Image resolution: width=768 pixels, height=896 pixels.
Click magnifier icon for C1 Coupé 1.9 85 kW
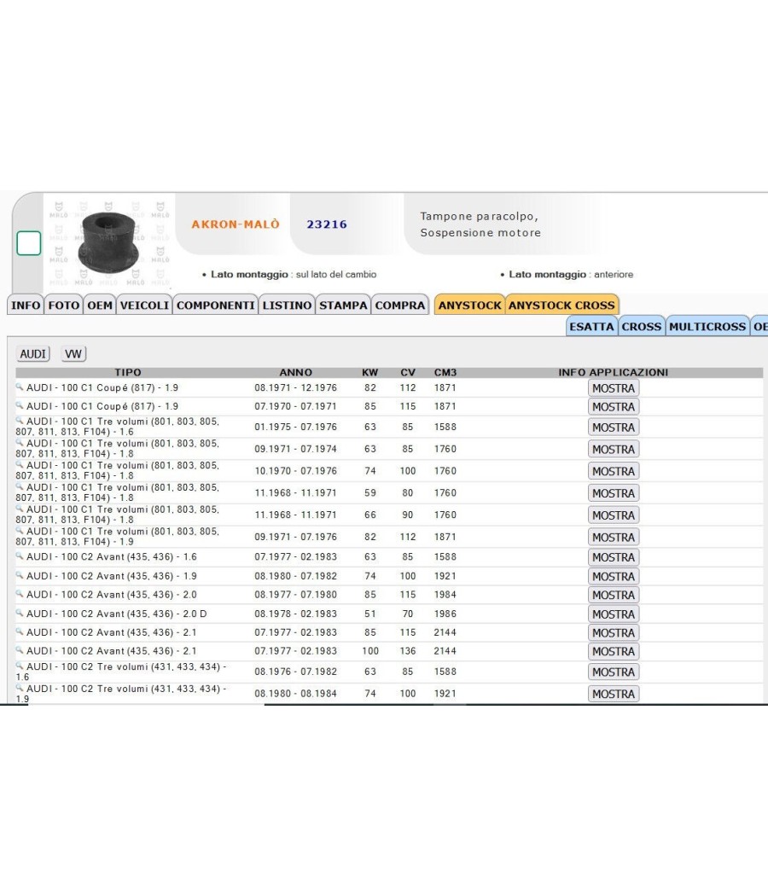(x=20, y=405)
